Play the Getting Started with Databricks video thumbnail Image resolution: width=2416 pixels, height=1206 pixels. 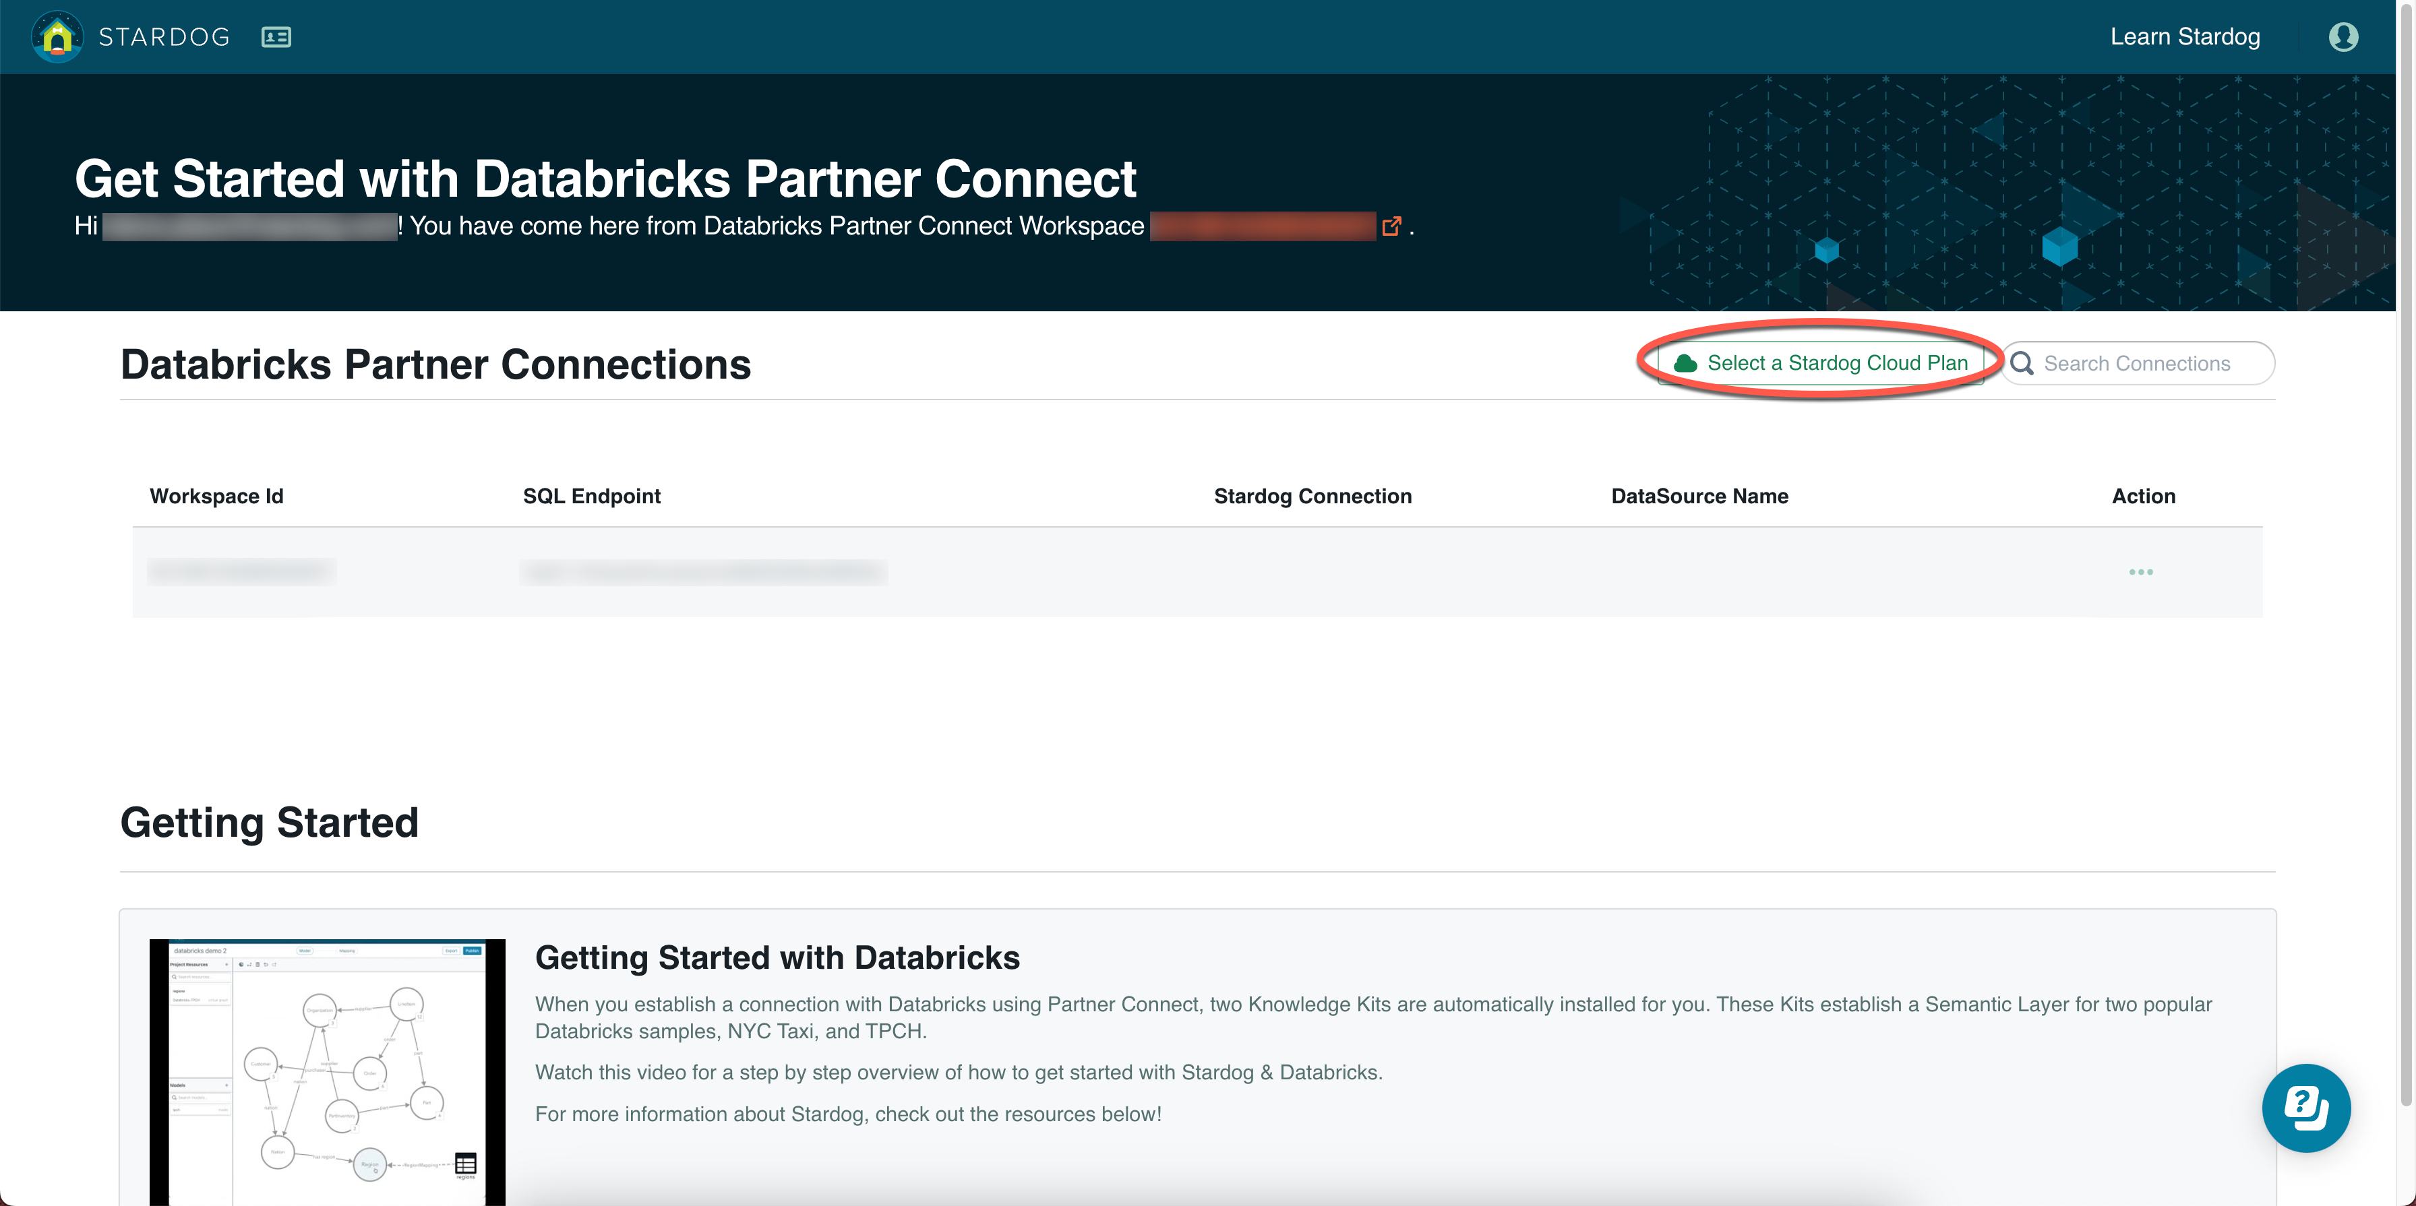click(x=326, y=1072)
